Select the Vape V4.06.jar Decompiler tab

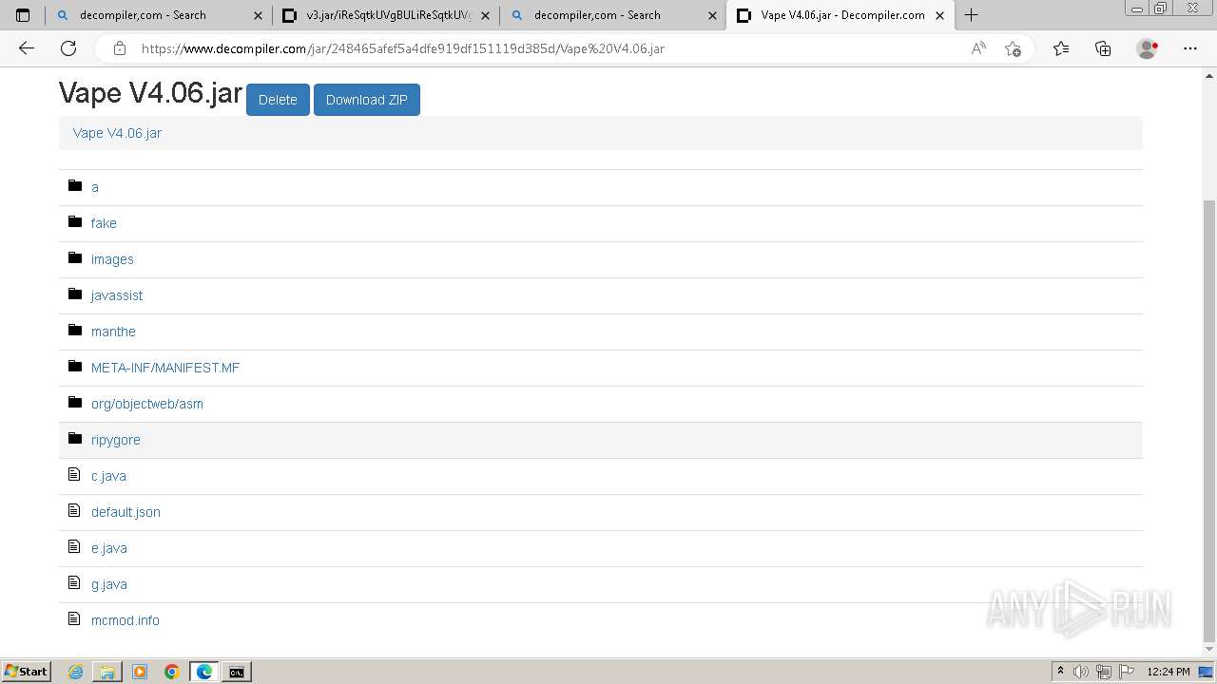point(842,15)
